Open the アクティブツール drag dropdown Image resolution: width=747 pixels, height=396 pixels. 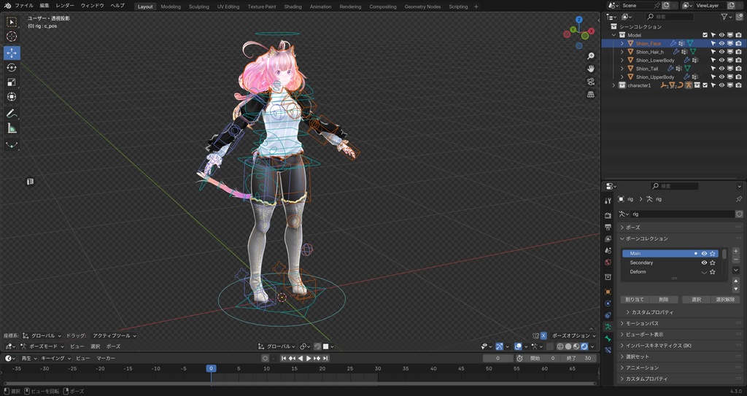(113, 335)
